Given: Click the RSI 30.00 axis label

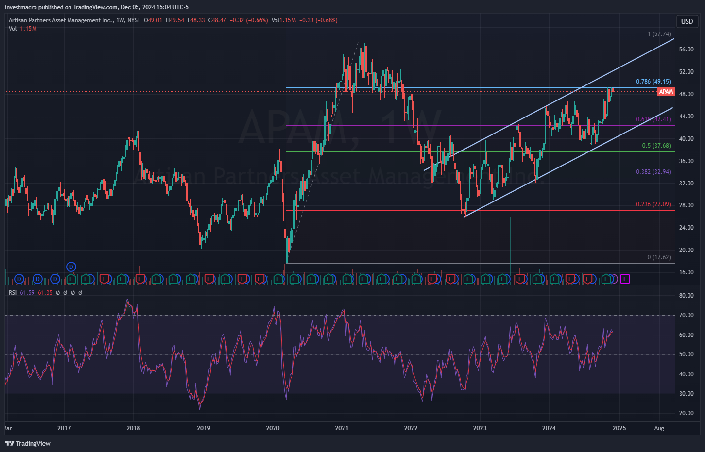Looking at the screenshot, I should click(687, 394).
